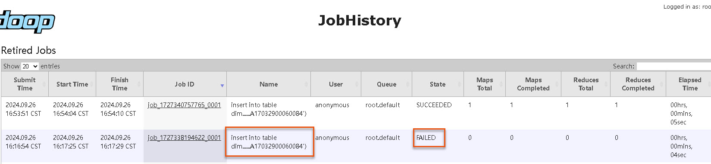This screenshot has width=711, height=164.
Task: Sort by Reduces Completed column header
Action: [638, 84]
